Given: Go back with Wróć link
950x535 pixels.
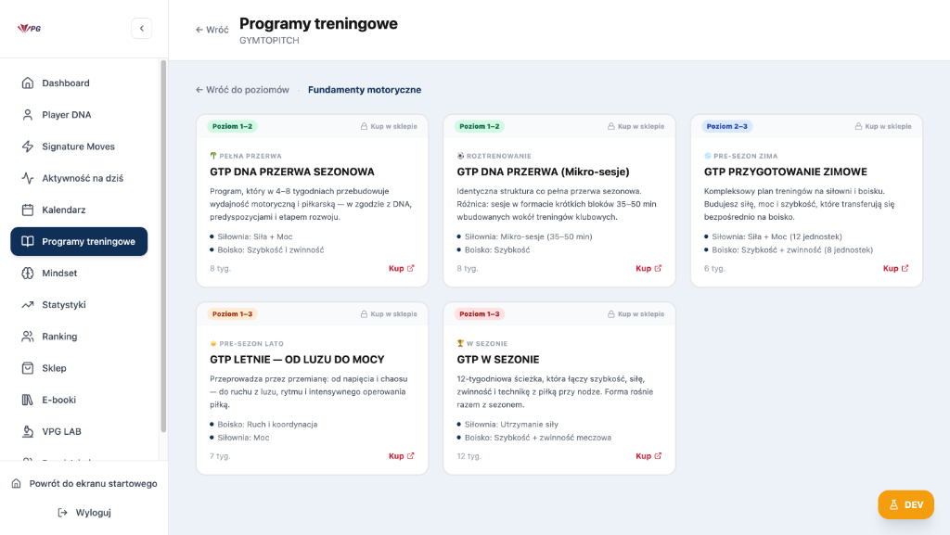Looking at the screenshot, I should tap(212, 30).
